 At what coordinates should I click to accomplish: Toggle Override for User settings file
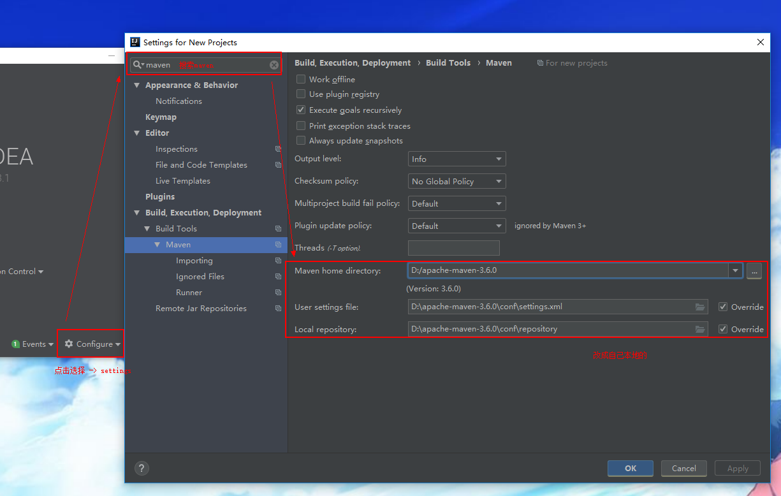tap(722, 307)
